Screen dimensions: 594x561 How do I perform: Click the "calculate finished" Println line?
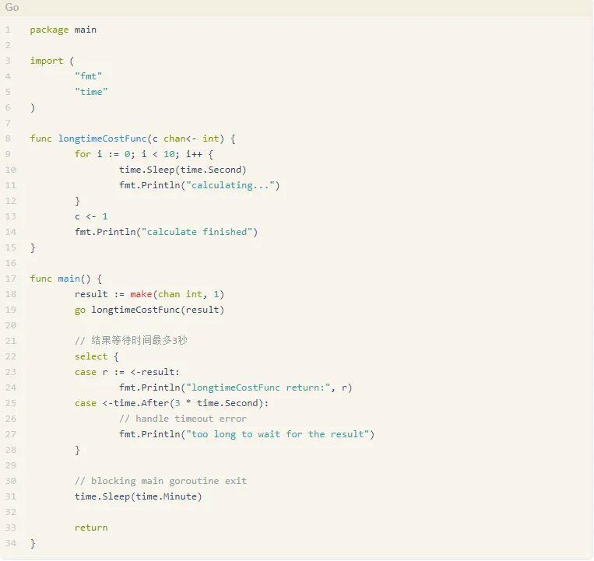tap(166, 232)
